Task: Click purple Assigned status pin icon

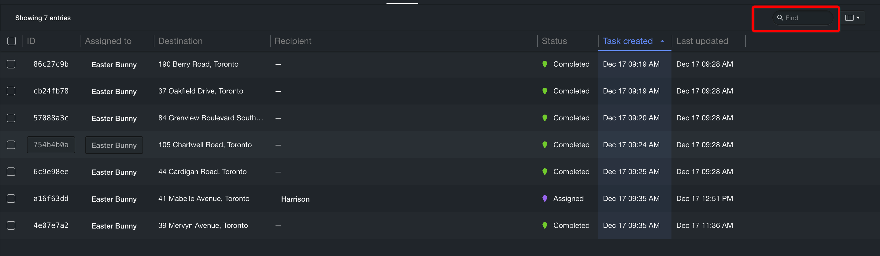Action: 545,199
